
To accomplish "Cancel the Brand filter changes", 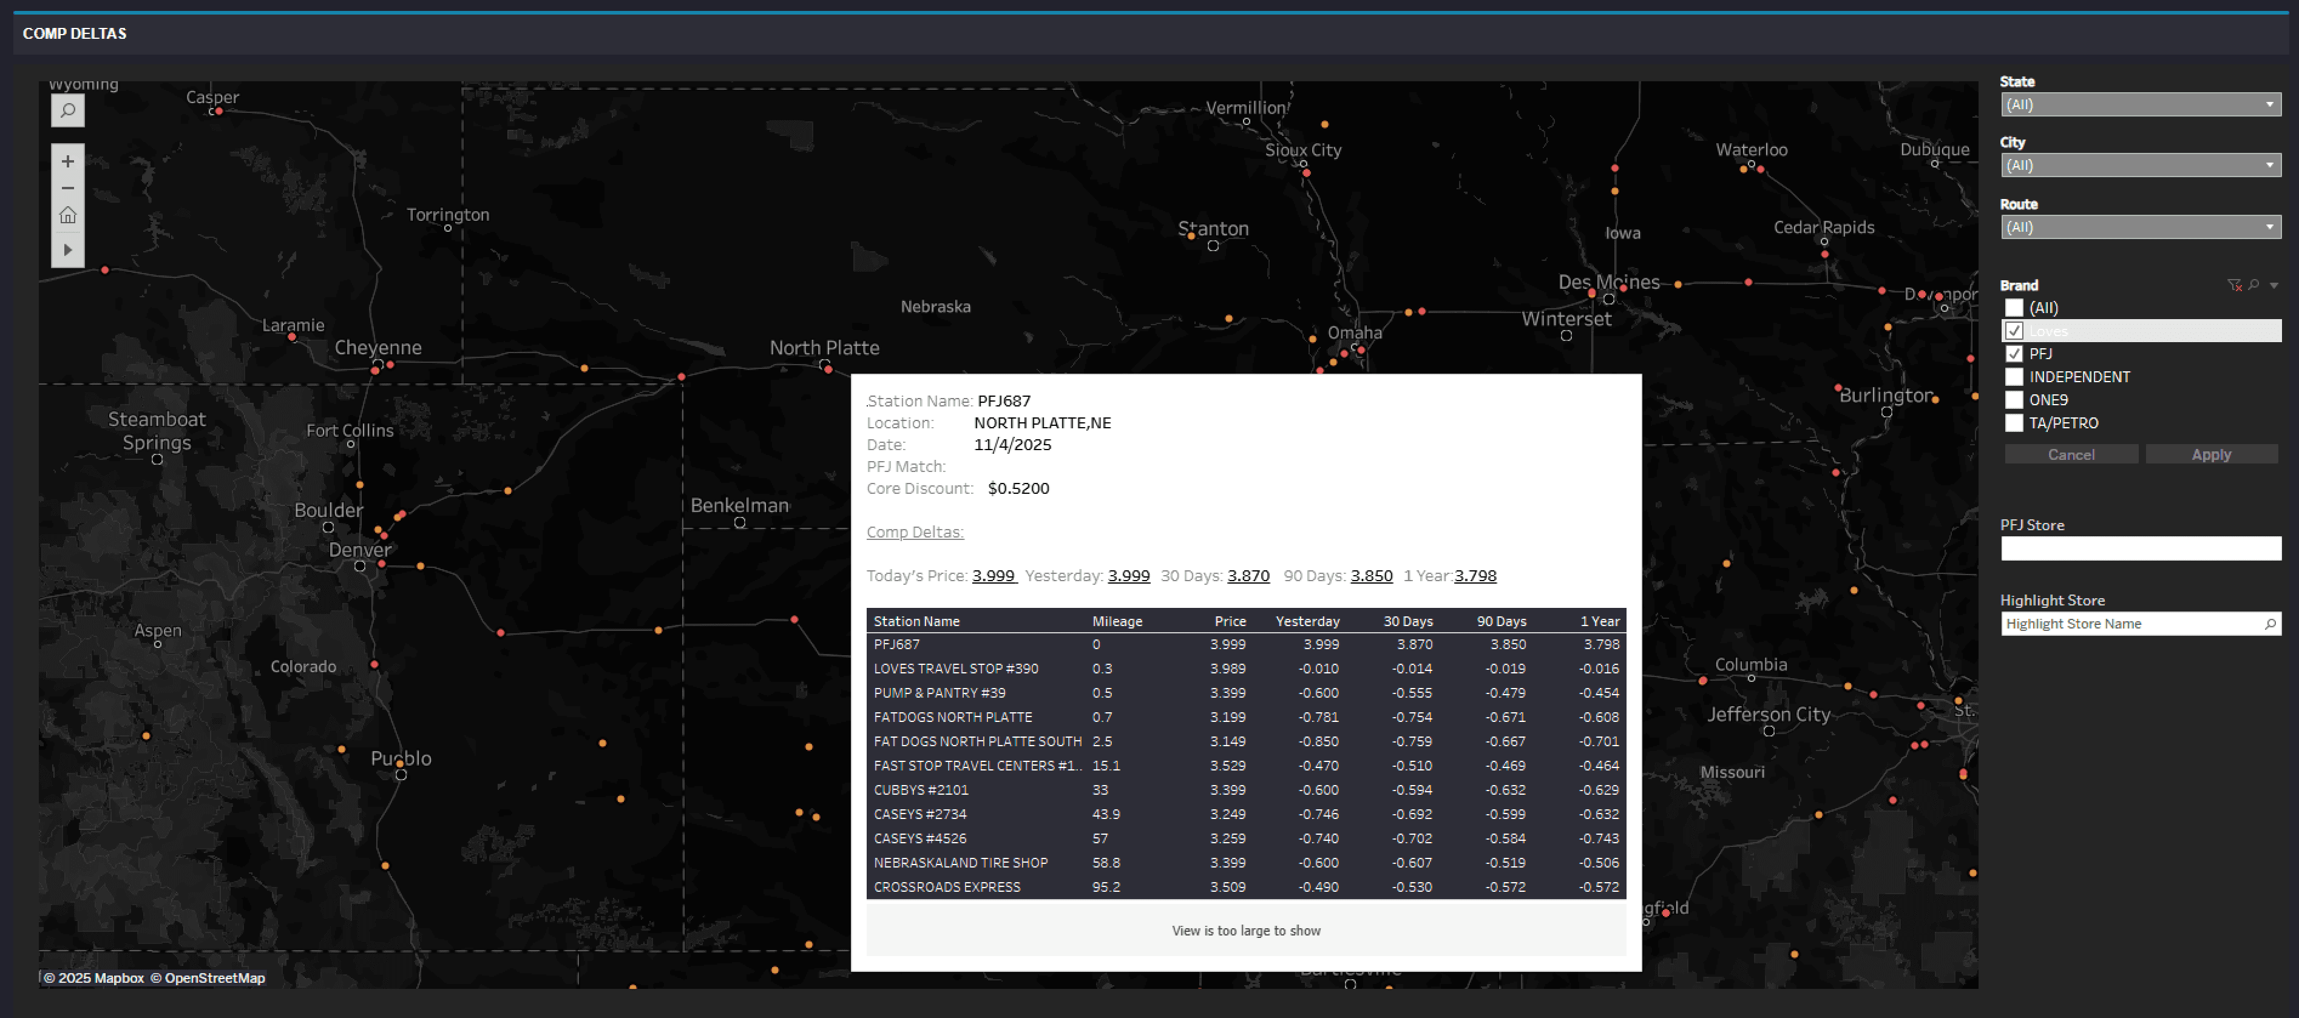I will (x=2071, y=455).
